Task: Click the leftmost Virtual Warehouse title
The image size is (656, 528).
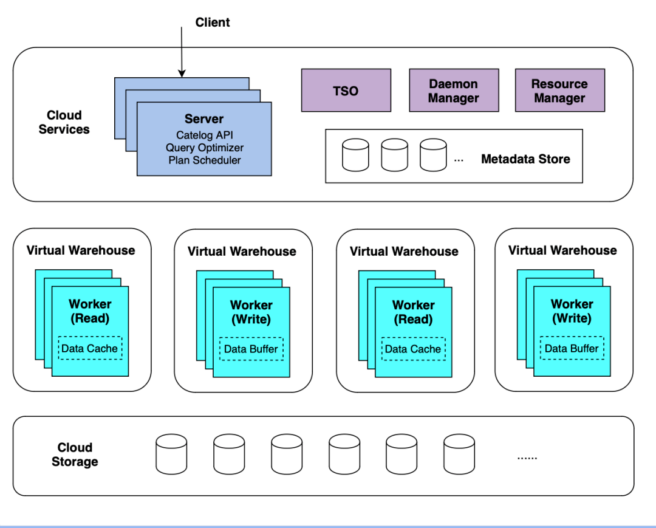Action: coord(81,250)
